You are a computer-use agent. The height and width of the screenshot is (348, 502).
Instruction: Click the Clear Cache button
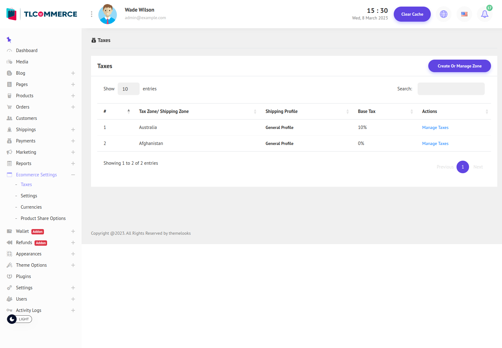pos(412,14)
